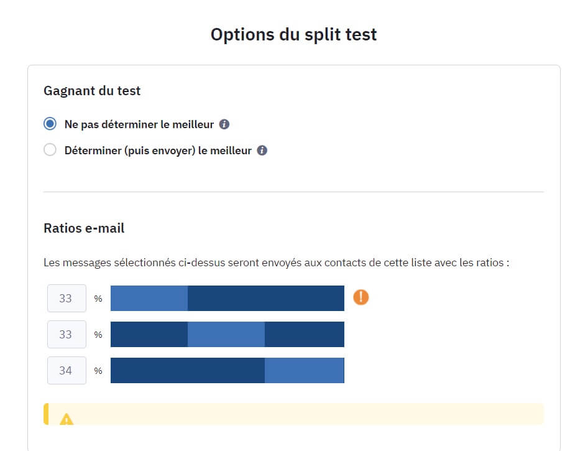565x451 pixels.
Task: Choose "Déterminer (puis envoyer) le meilleur" radio option
Action: [50, 151]
